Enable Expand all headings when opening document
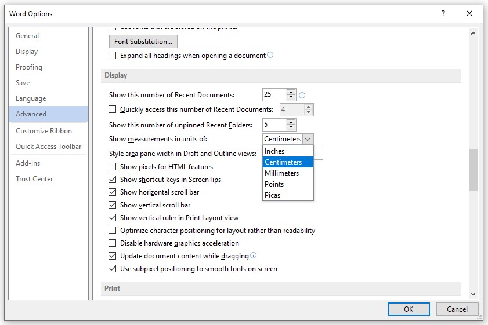 tap(112, 55)
